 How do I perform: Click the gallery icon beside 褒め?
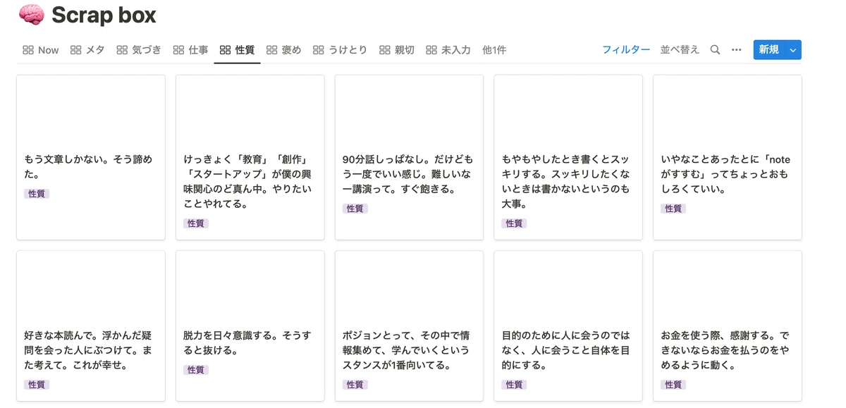[x=272, y=50]
